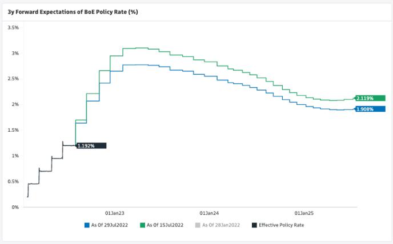
Task: Click the 01Jan23 x-axis label
Action: [x=115, y=213]
